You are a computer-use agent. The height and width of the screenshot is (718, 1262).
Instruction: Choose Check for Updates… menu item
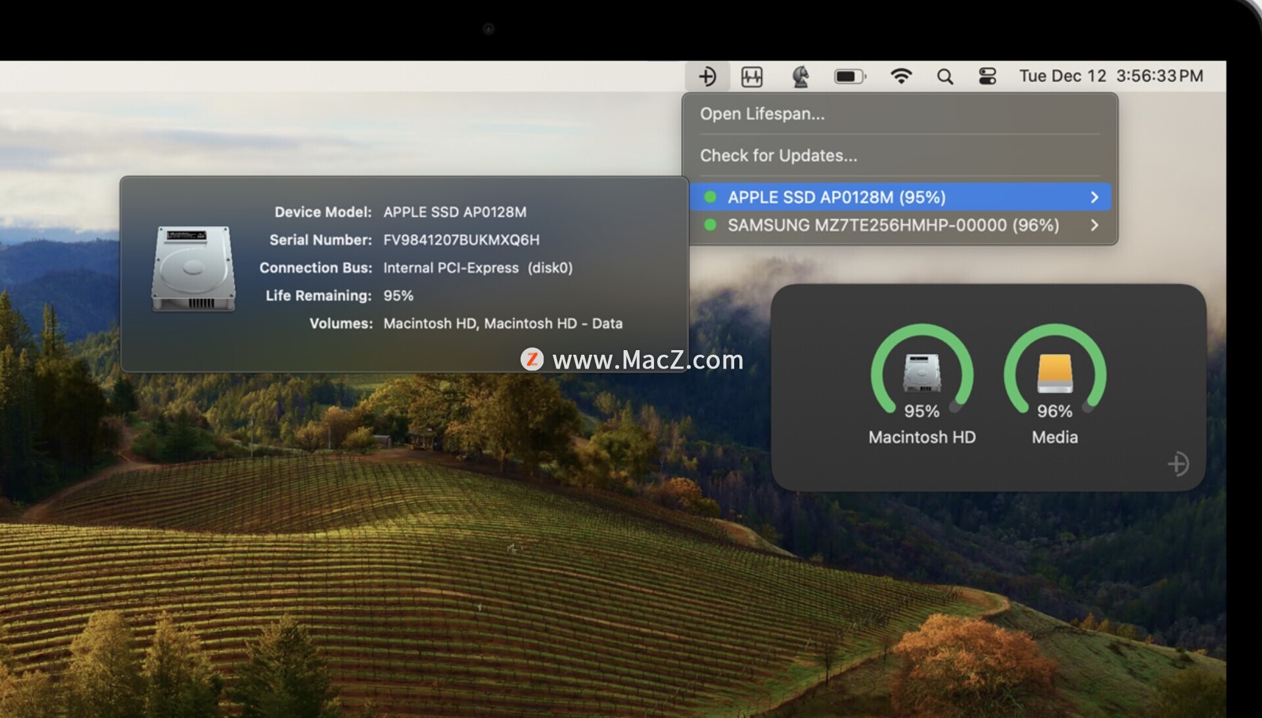(x=900, y=156)
